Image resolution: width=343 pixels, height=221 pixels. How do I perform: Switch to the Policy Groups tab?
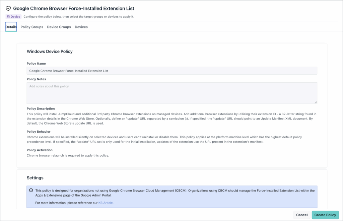tap(32, 27)
